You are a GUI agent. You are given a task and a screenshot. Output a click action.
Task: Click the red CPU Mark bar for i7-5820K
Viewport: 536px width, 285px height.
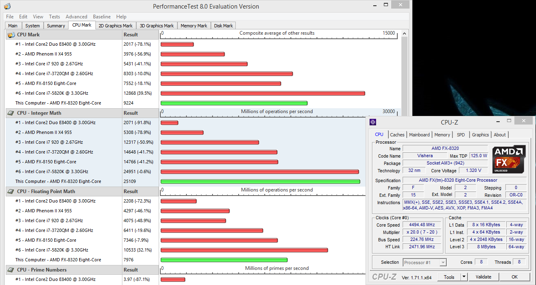(263, 94)
